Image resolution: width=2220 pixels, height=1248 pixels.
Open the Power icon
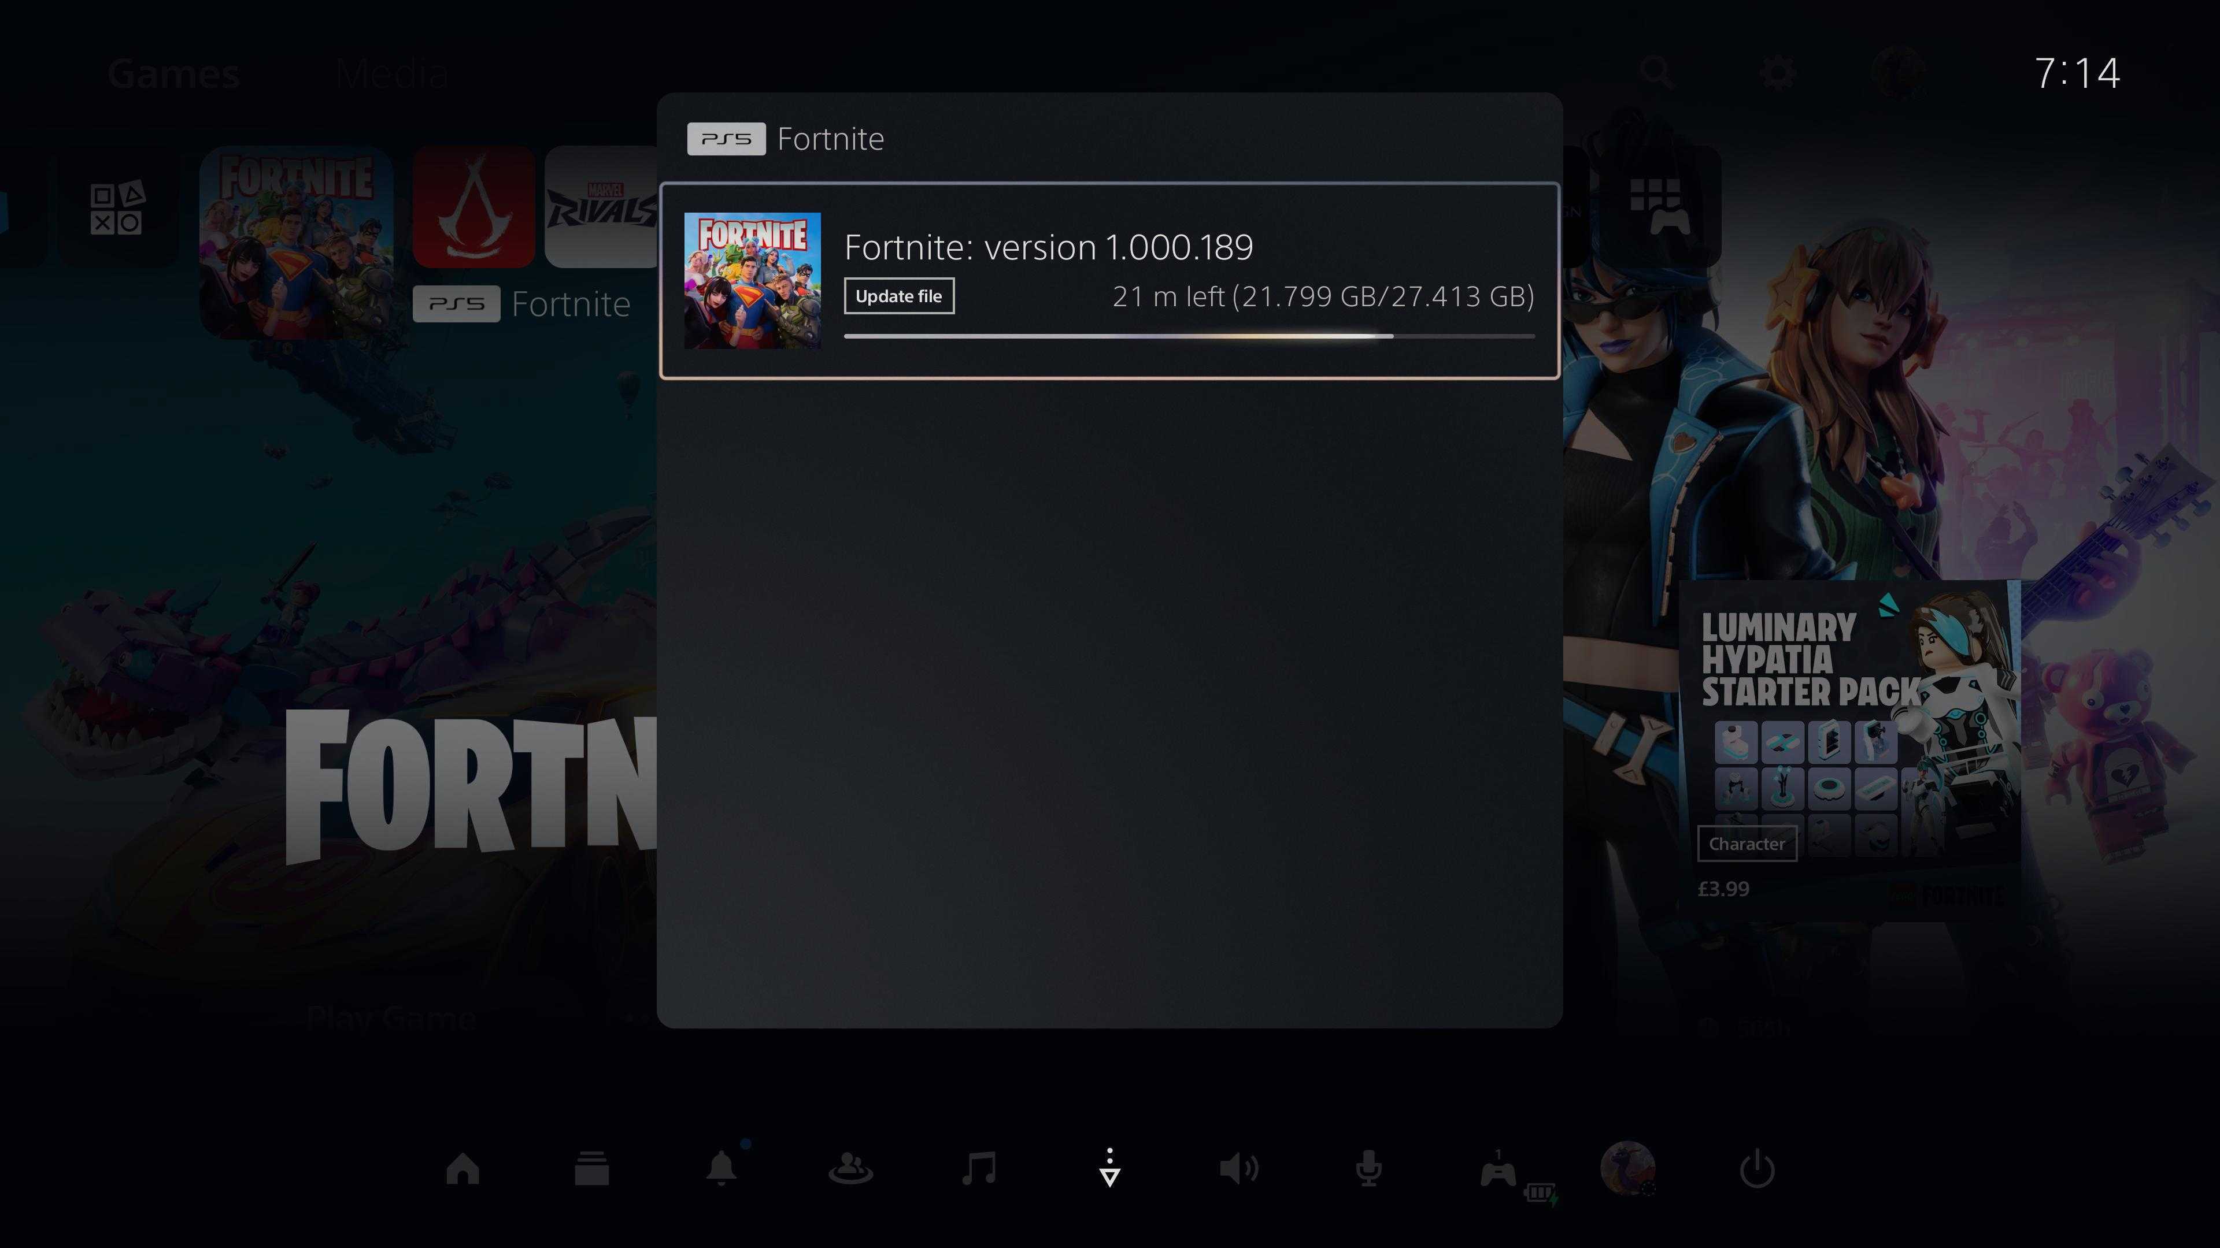1757,1169
